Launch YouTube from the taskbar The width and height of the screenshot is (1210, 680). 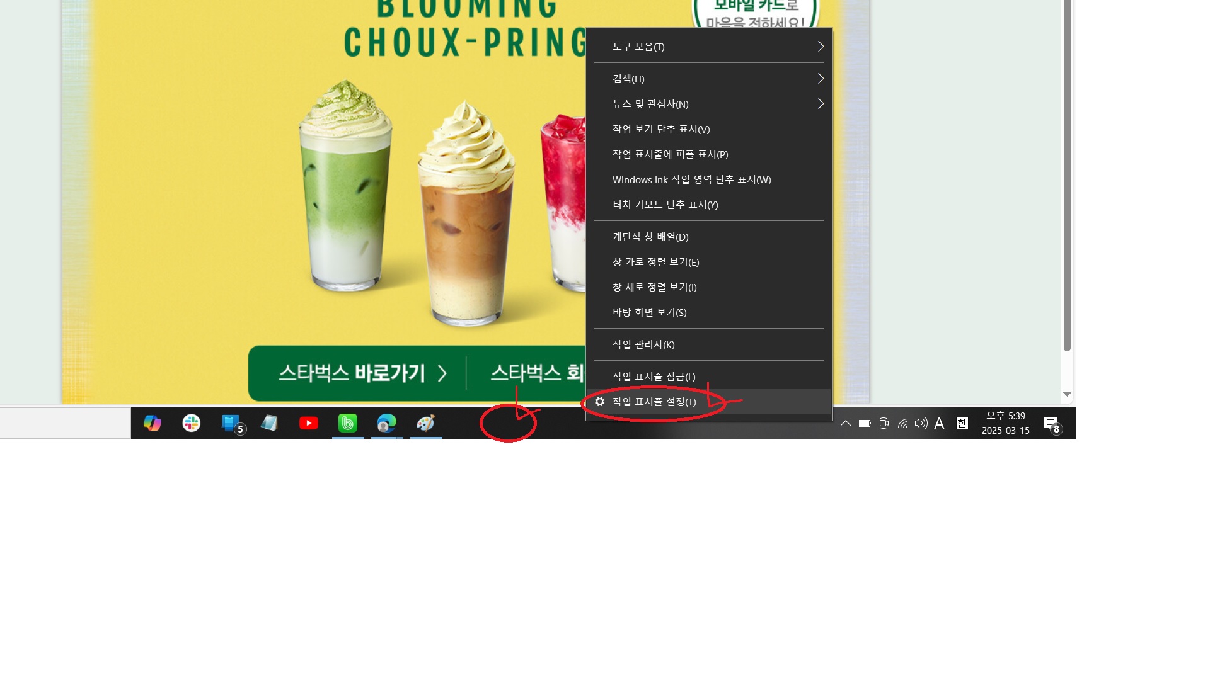point(309,423)
